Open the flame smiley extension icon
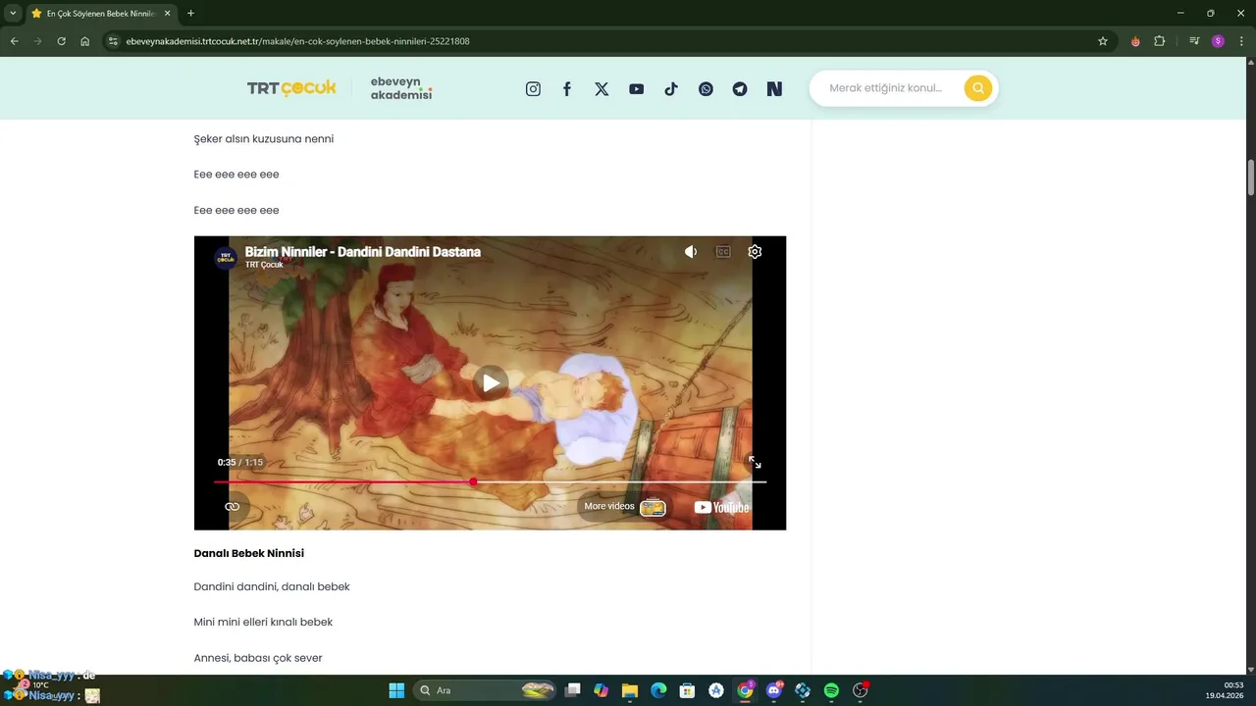The height and width of the screenshot is (706, 1256). coord(1135,41)
